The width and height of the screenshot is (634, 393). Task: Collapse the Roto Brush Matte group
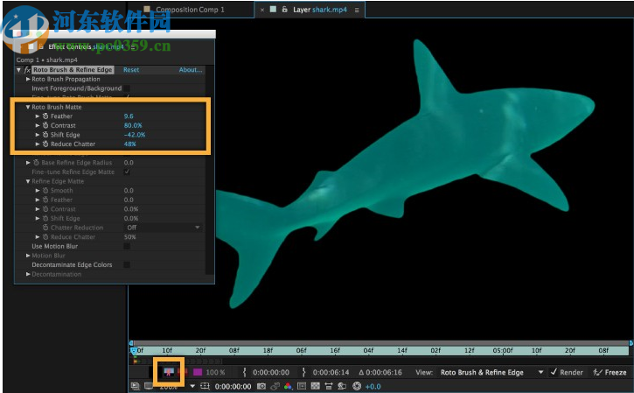point(28,107)
